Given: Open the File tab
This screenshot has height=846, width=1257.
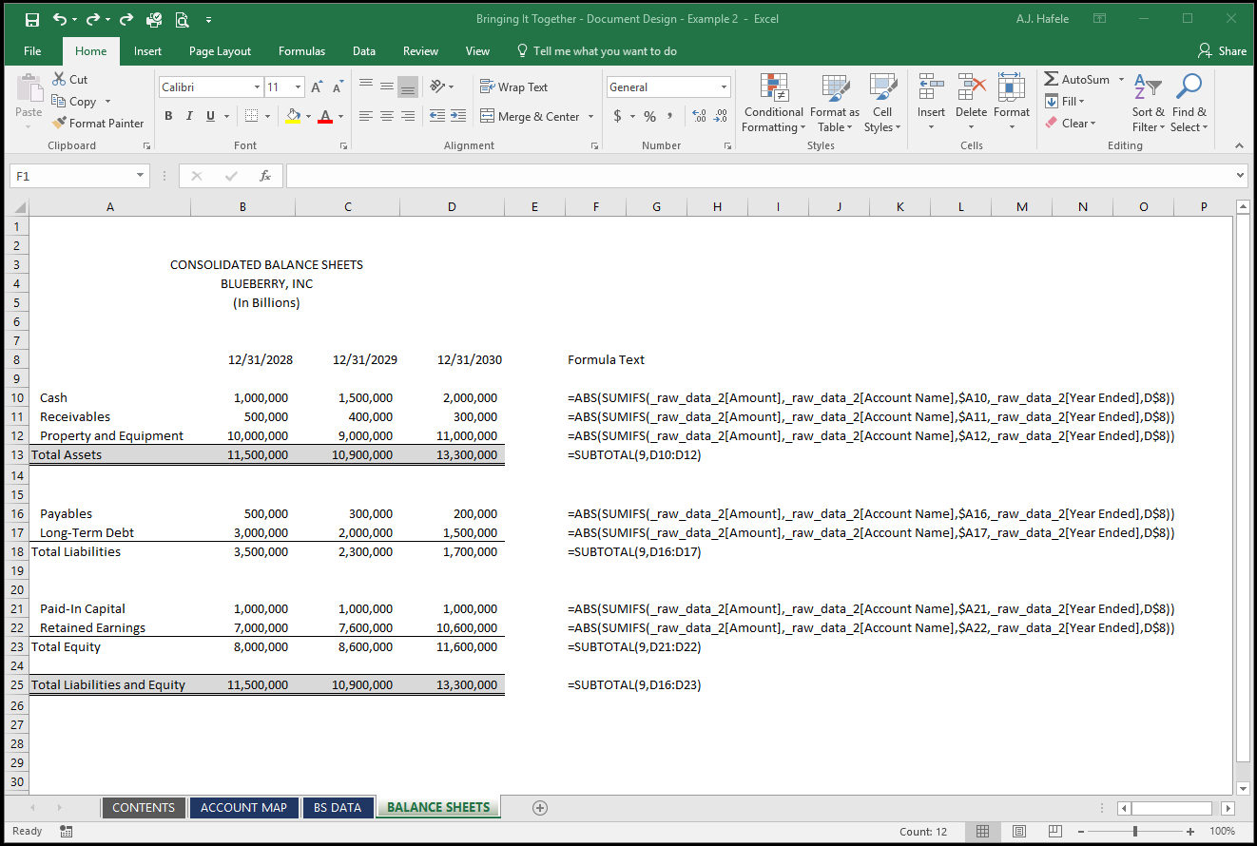Looking at the screenshot, I should pyautogui.click(x=32, y=51).
